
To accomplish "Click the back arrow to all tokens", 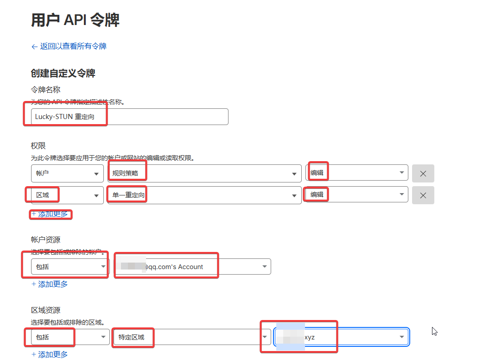I will [x=34, y=46].
